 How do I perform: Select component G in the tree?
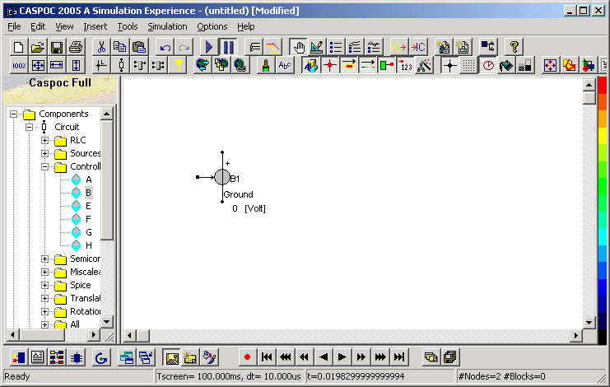pyautogui.click(x=89, y=232)
